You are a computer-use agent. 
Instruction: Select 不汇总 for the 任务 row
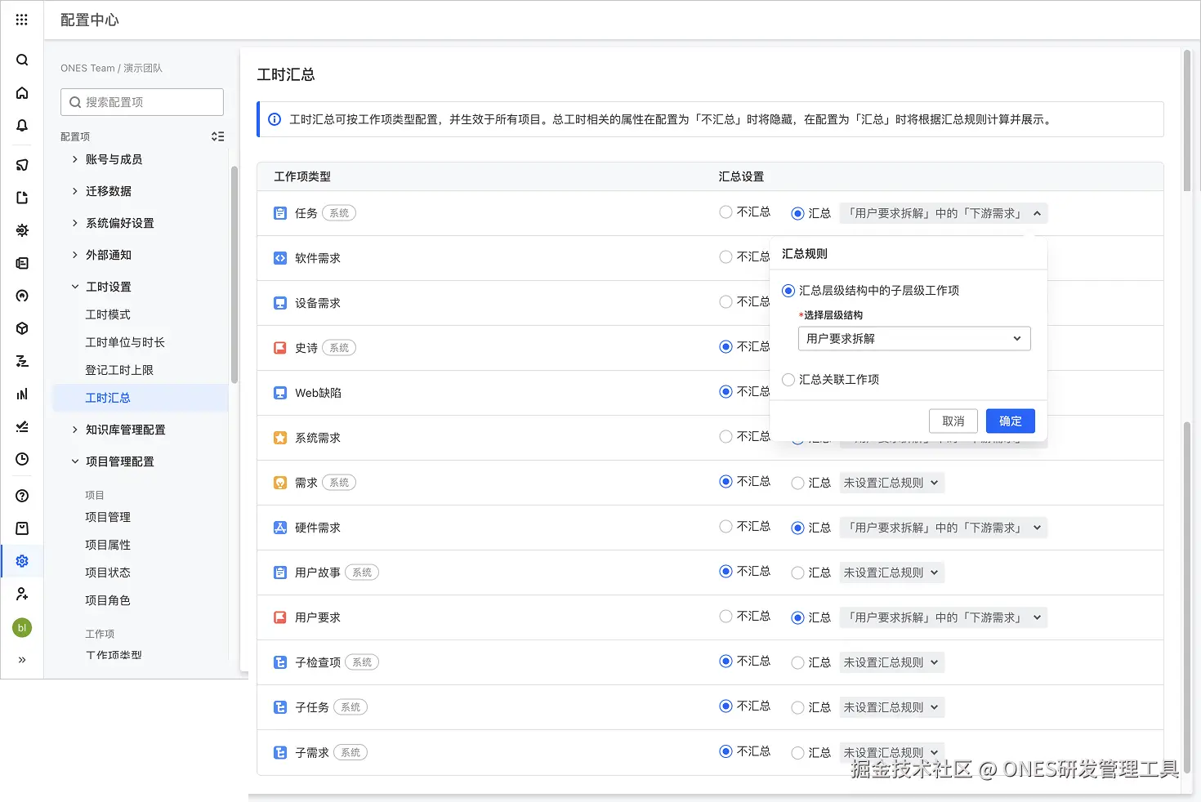click(x=726, y=212)
